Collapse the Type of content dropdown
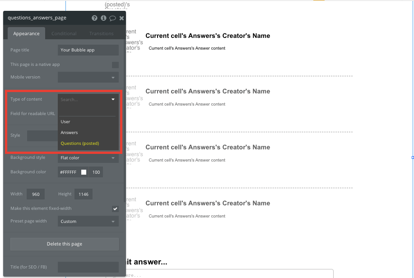The height and width of the screenshot is (278, 414). pyautogui.click(x=113, y=99)
